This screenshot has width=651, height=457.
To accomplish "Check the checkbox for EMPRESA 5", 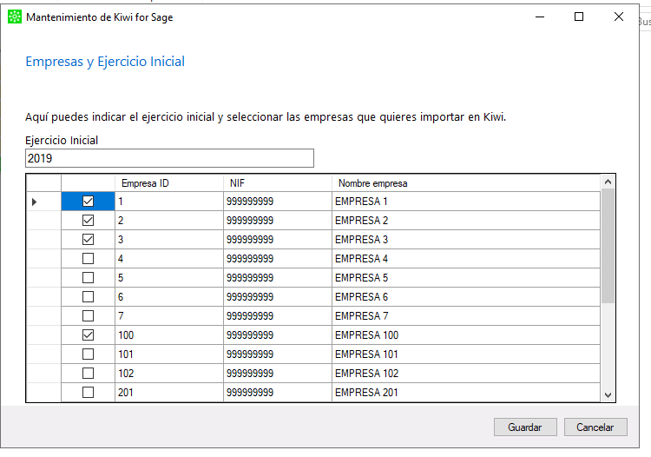I will [88, 278].
